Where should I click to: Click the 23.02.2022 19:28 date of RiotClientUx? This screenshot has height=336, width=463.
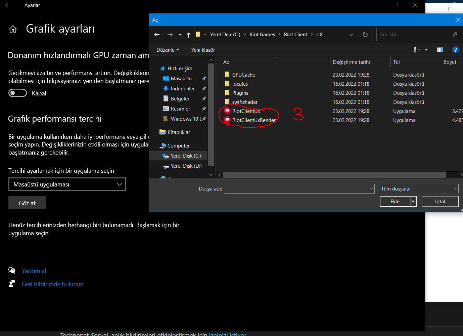[351, 111]
